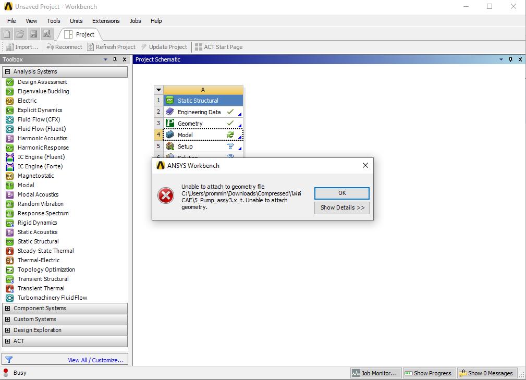Expand the Component Systems section
This screenshot has height=380, width=526.
coord(7,308)
